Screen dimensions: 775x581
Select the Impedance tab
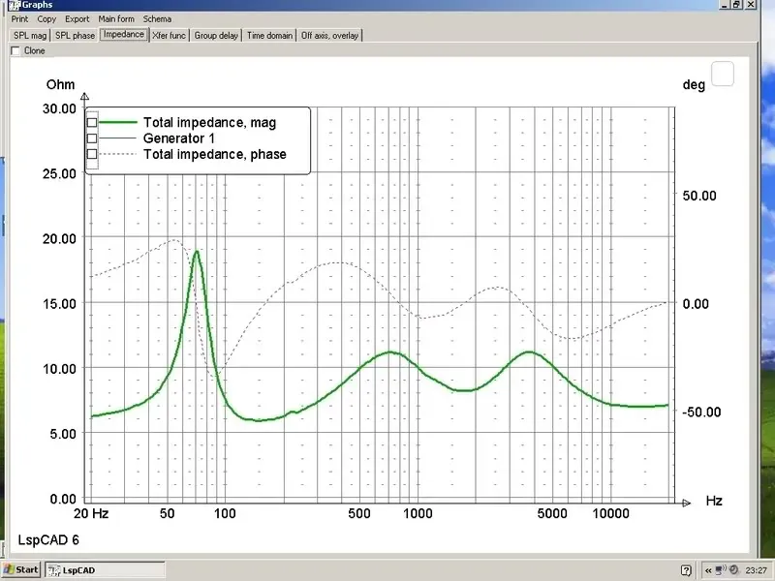tap(124, 35)
